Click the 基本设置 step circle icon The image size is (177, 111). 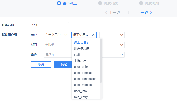point(59,3)
